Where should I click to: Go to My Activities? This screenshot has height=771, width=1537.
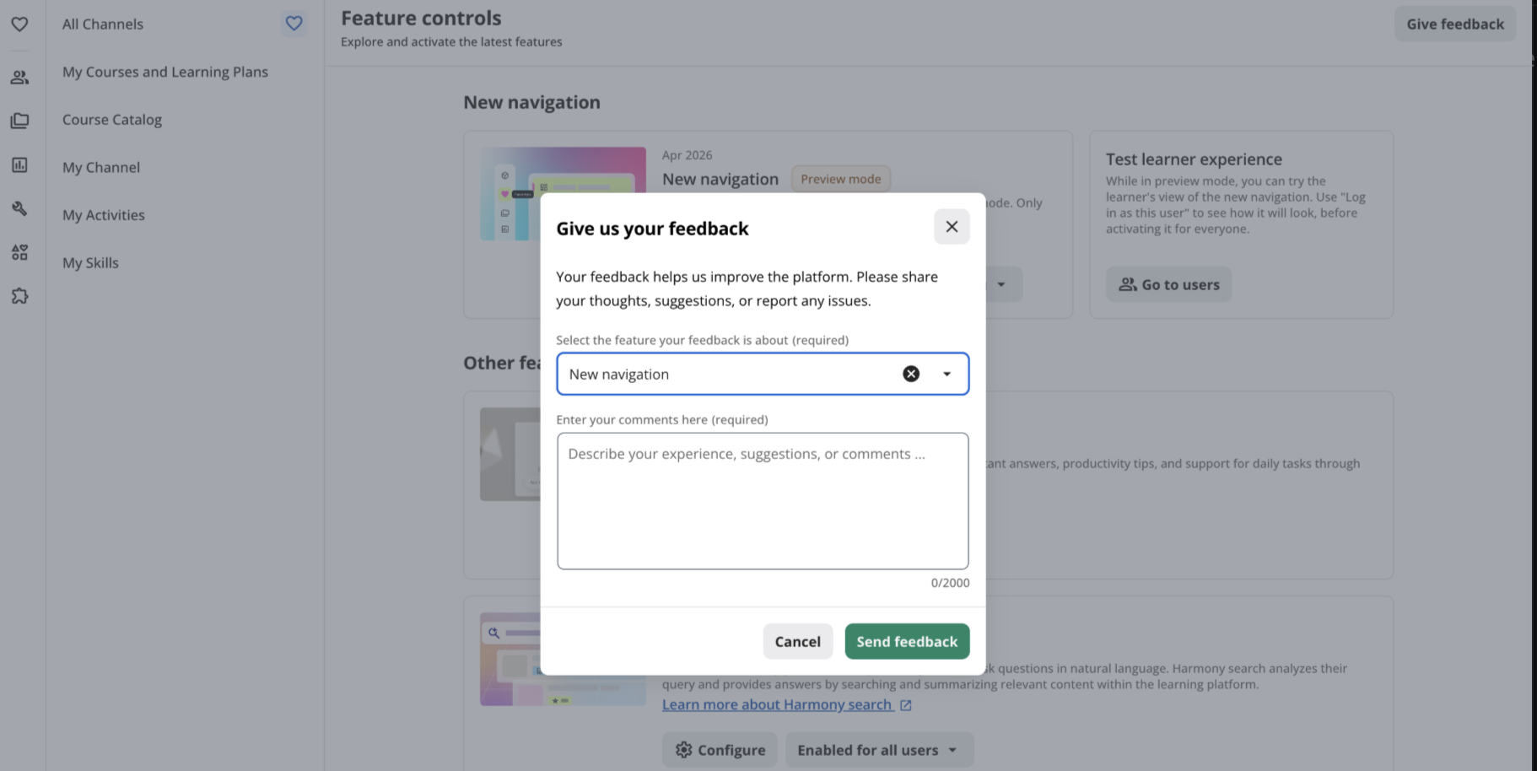[x=104, y=215]
